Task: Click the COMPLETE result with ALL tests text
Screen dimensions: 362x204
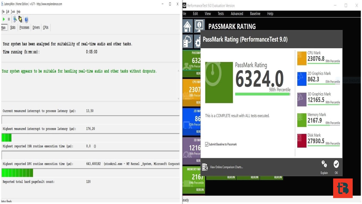Action: pos(237,116)
